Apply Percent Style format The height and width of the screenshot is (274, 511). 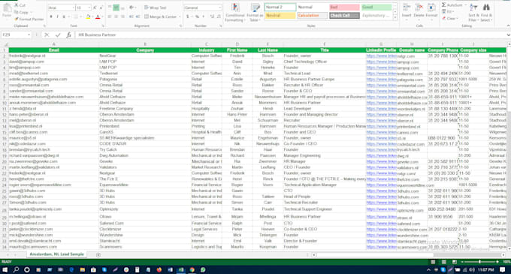click(197, 17)
